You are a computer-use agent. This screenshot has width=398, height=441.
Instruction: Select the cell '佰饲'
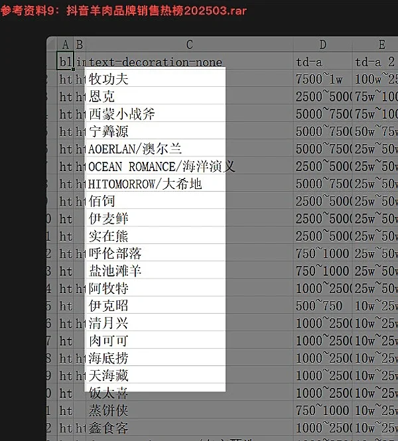[x=189, y=201]
